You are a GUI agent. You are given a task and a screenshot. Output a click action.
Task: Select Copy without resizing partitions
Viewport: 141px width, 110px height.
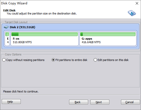click(x=23, y=60)
